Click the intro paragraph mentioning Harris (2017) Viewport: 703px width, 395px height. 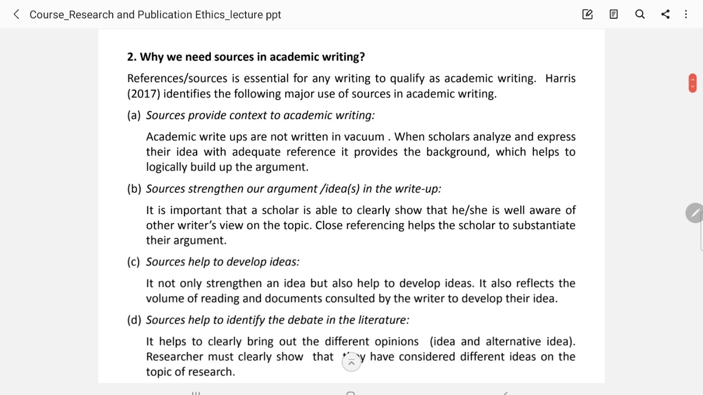tap(351, 86)
